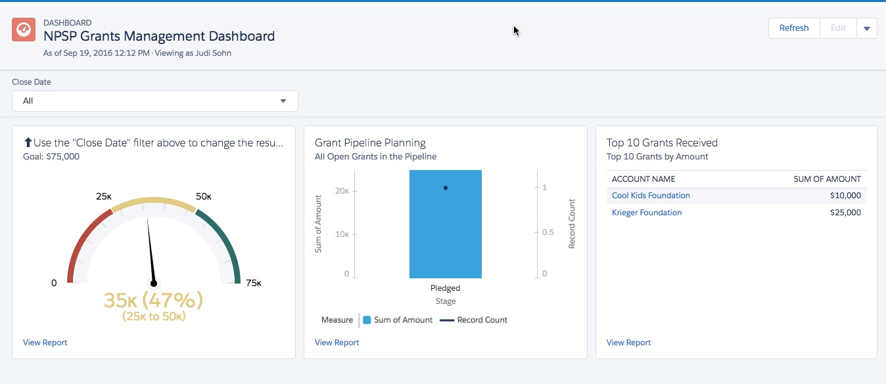Click the Sum of Amount column header
Image resolution: width=886 pixels, height=384 pixels.
828,179
